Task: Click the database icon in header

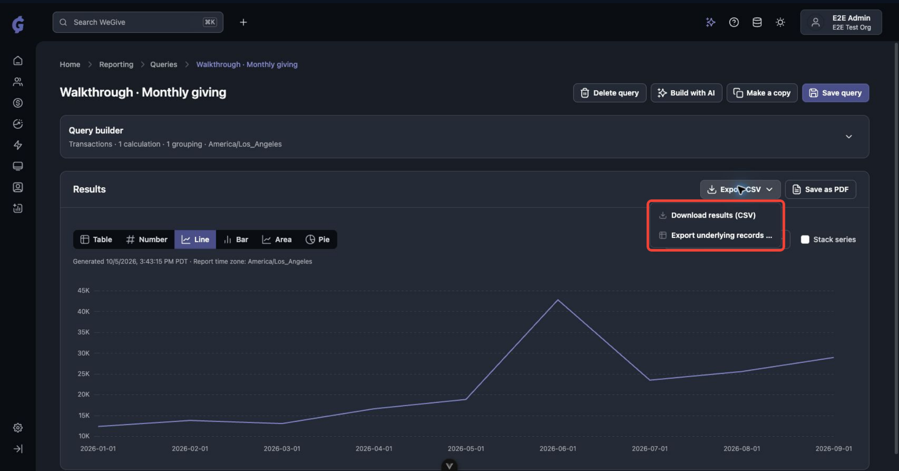Action: coord(757,22)
